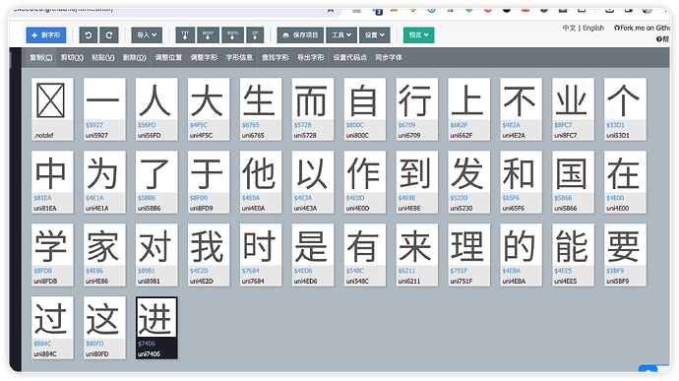Add a new glyph with 新字形
Viewport: 679px width, 381px height.
click(x=46, y=35)
